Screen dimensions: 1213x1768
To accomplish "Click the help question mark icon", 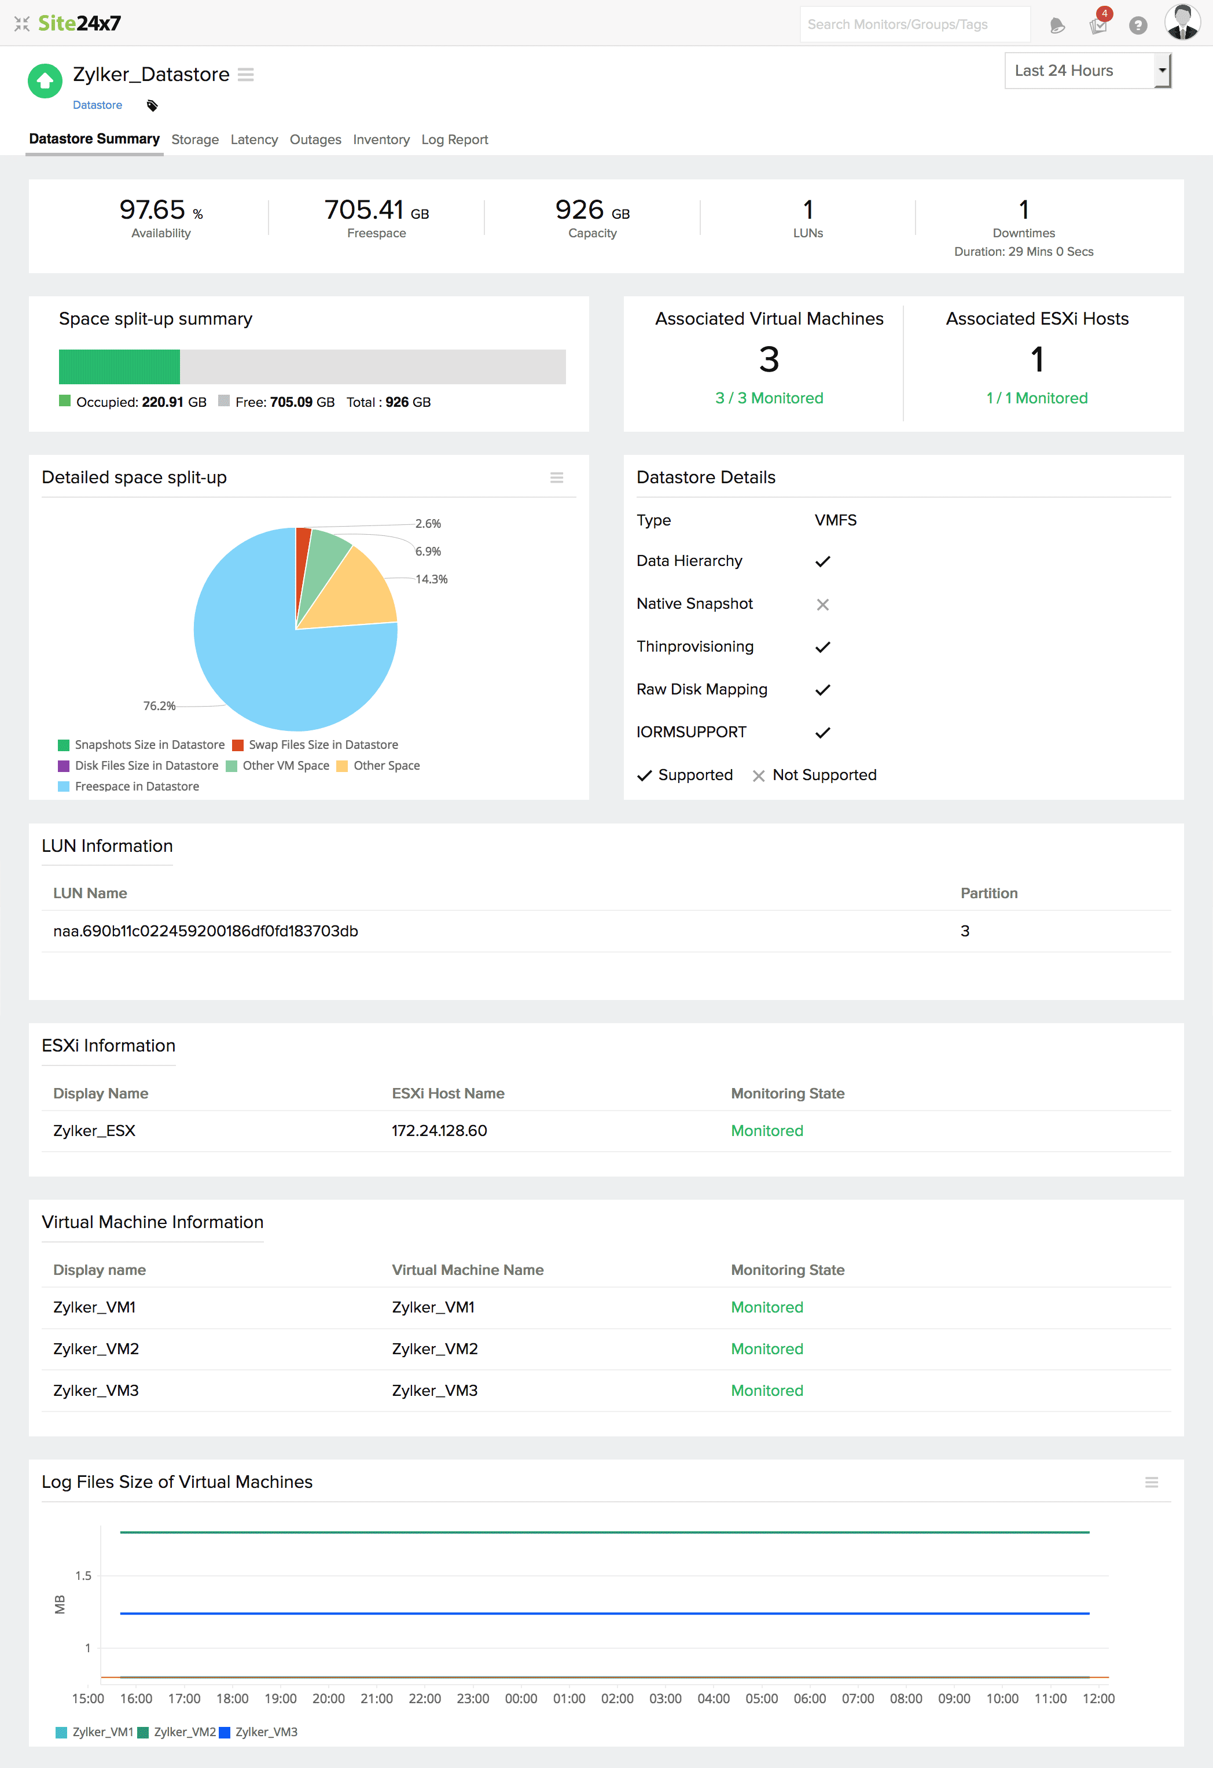I will 1138,24.
